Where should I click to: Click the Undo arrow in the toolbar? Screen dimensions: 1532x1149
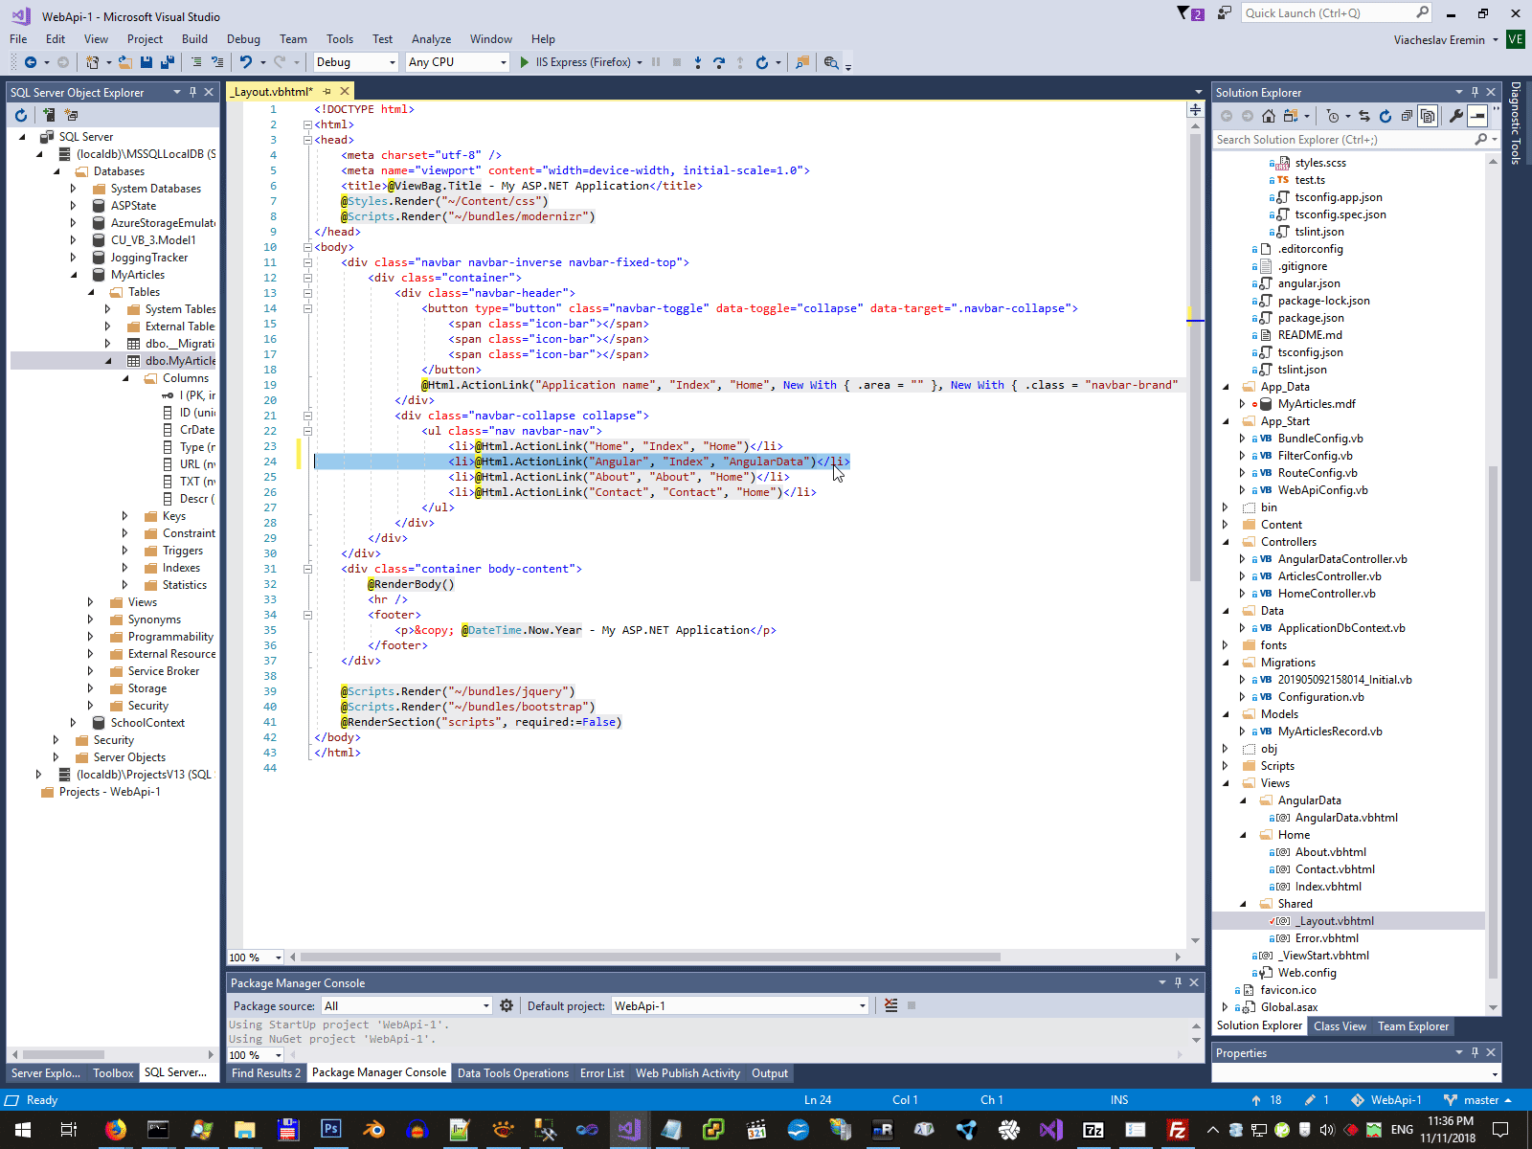point(246,62)
